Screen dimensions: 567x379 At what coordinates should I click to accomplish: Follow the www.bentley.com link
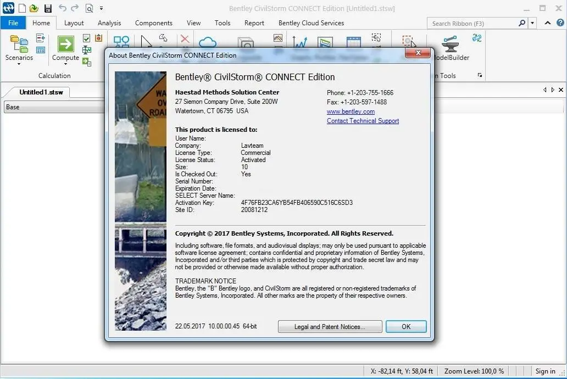click(351, 112)
